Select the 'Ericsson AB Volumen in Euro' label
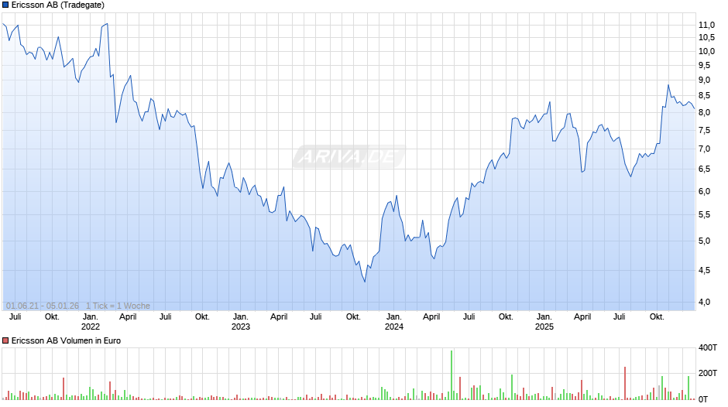This screenshot has width=728, height=407. pos(66,340)
